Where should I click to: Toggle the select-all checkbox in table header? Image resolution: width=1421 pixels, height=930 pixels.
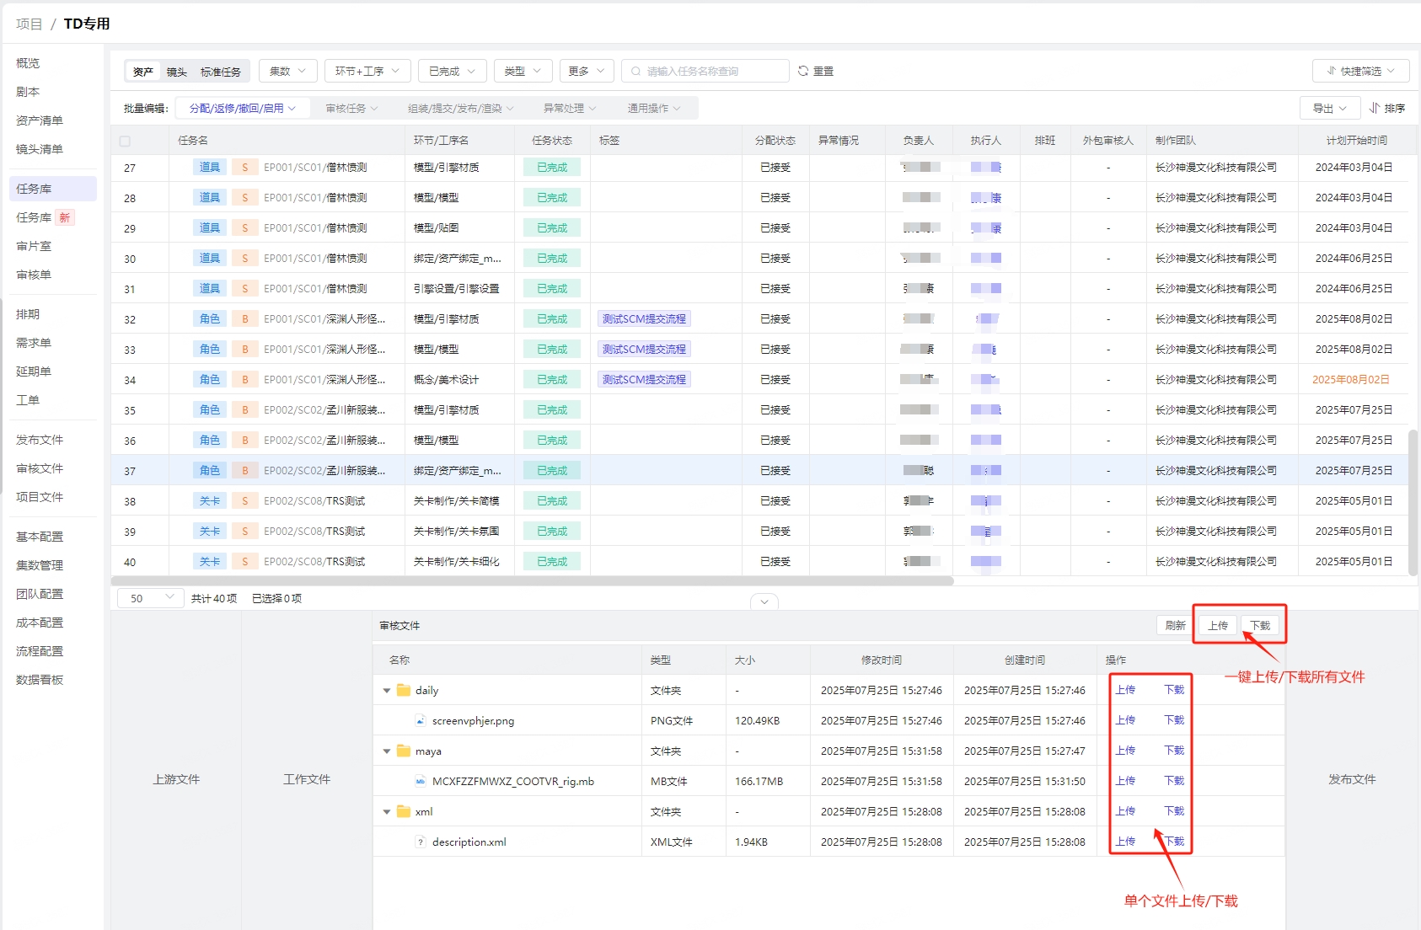(125, 141)
